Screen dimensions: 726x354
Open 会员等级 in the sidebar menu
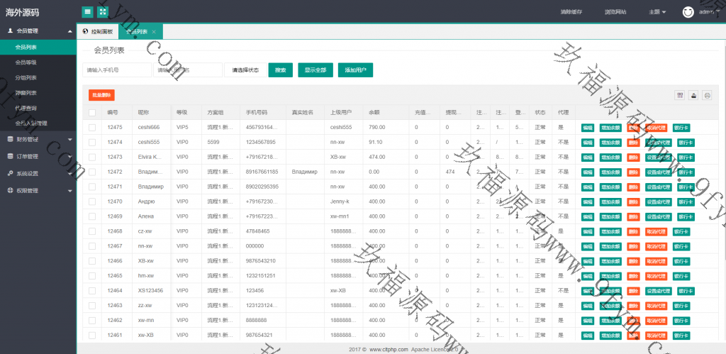pyautogui.click(x=26, y=62)
